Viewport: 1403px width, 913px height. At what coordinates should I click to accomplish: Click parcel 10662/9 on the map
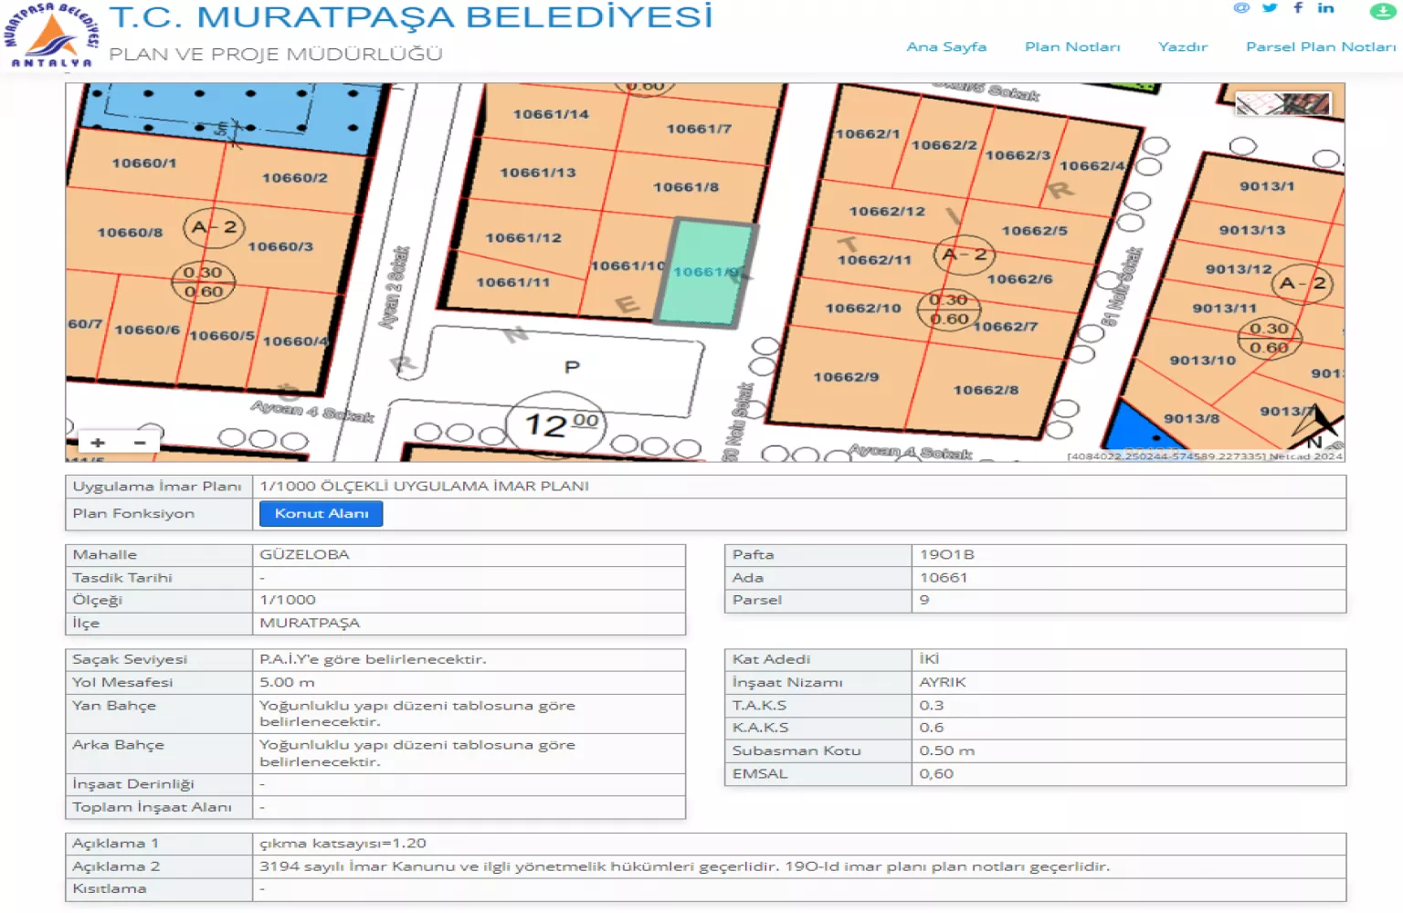846,377
